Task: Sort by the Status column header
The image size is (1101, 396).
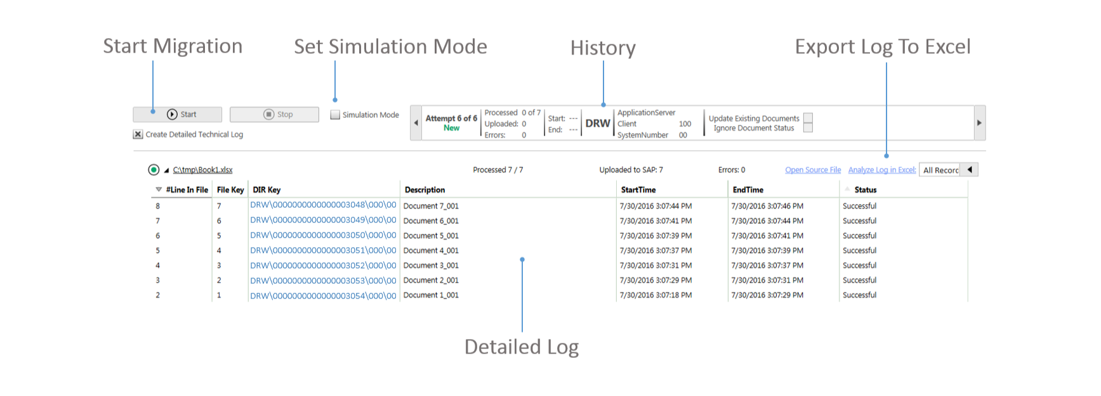Action: click(x=866, y=189)
